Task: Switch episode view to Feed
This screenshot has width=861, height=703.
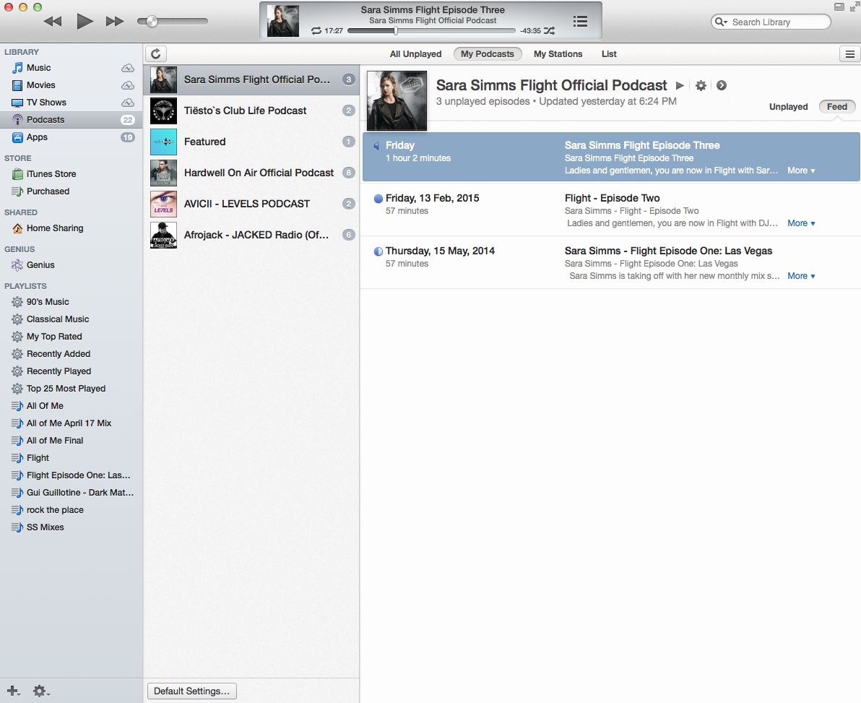Action: click(837, 106)
